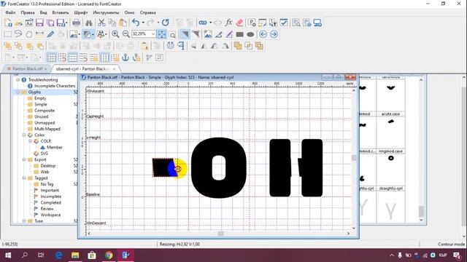Screen dimensions: 467x262
Task: Expand the Type tree node
Action: tap(24, 221)
